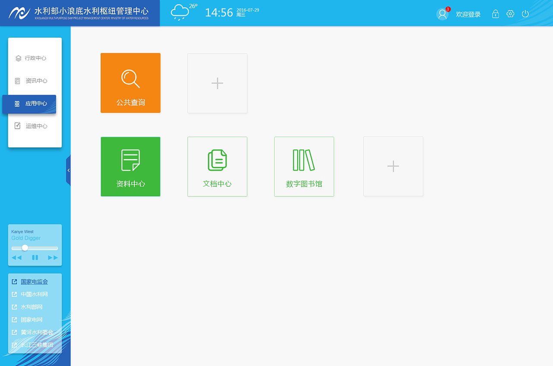Click the 14:56 clock display

coord(219,13)
